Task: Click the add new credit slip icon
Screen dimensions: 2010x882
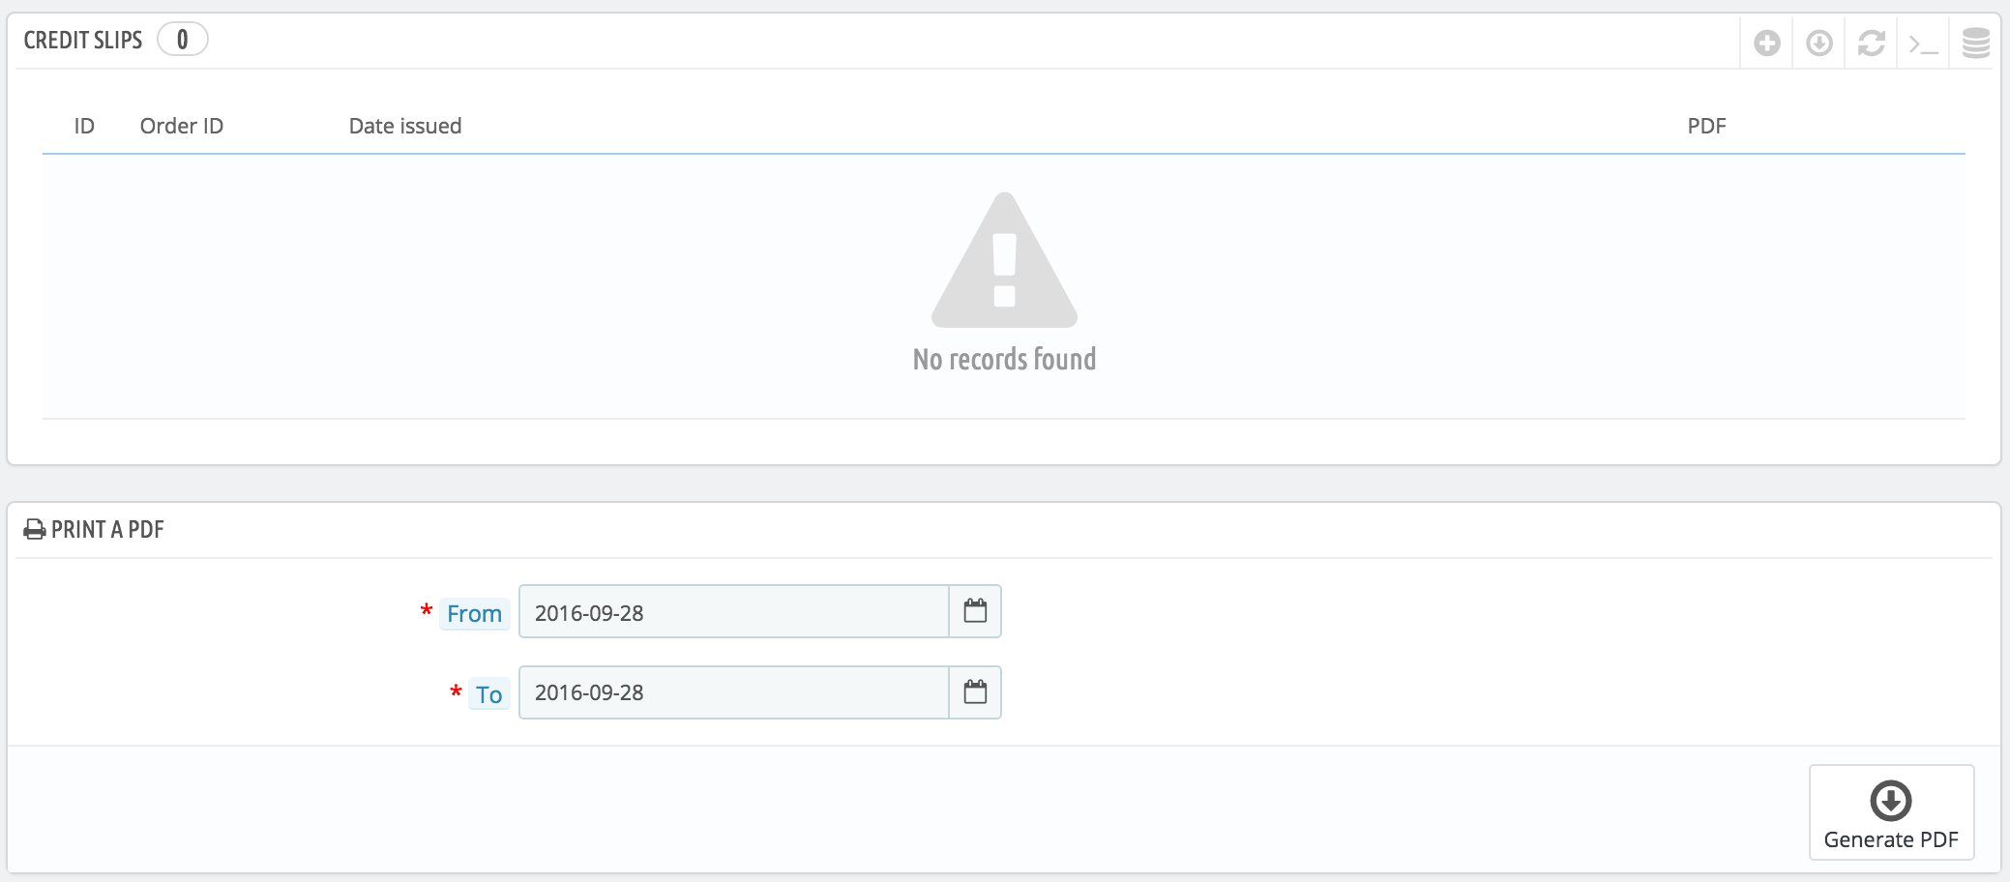Action: (x=1766, y=44)
